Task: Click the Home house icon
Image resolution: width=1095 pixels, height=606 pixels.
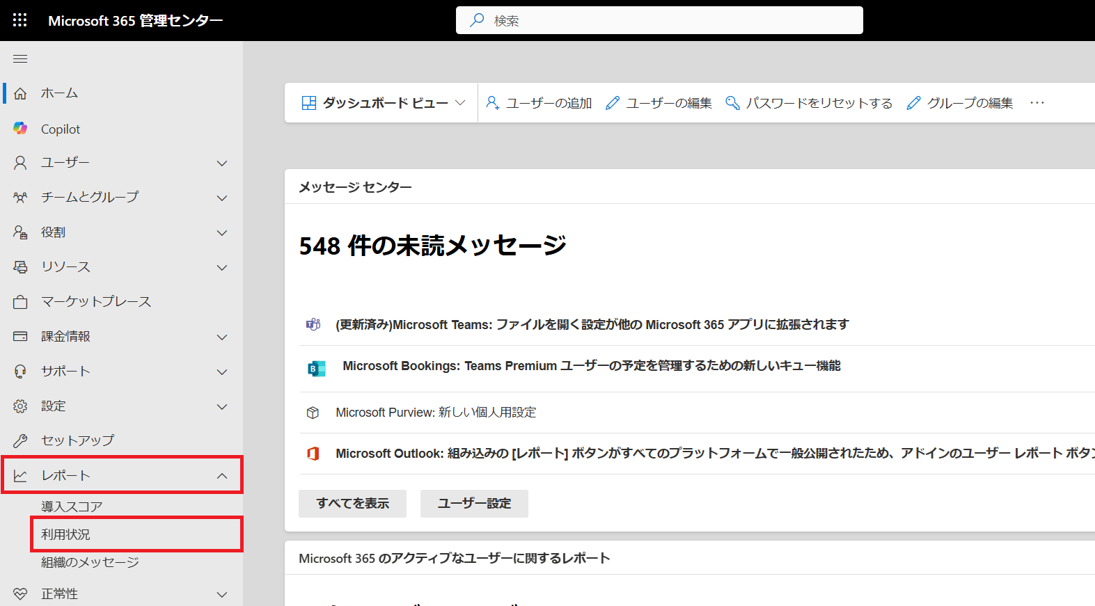Action: [x=20, y=93]
